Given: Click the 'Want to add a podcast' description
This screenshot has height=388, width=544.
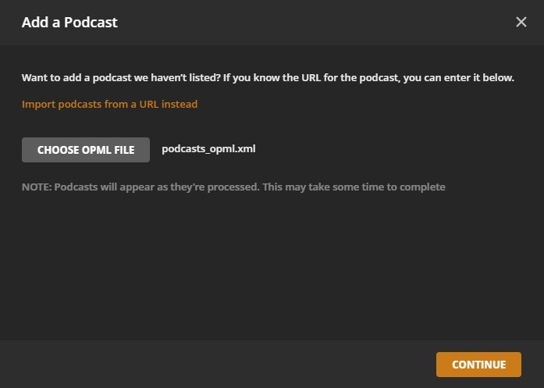Looking at the screenshot, I should tap(268, 78).
